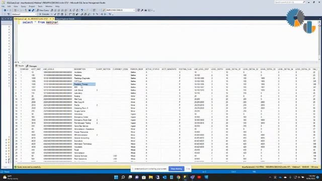This screenshot has height=181, width=322.
Task: Click the taskbar clock and date
Action: point(311,177)
